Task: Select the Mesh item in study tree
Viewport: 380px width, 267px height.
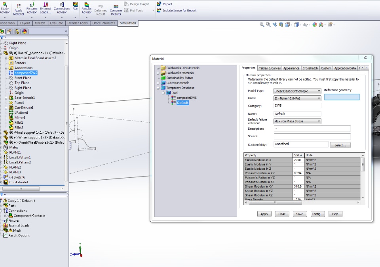Action: click(17, 231)
